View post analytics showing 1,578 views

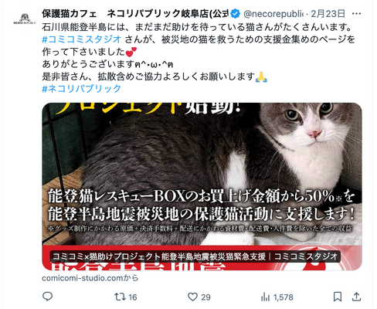277,297
